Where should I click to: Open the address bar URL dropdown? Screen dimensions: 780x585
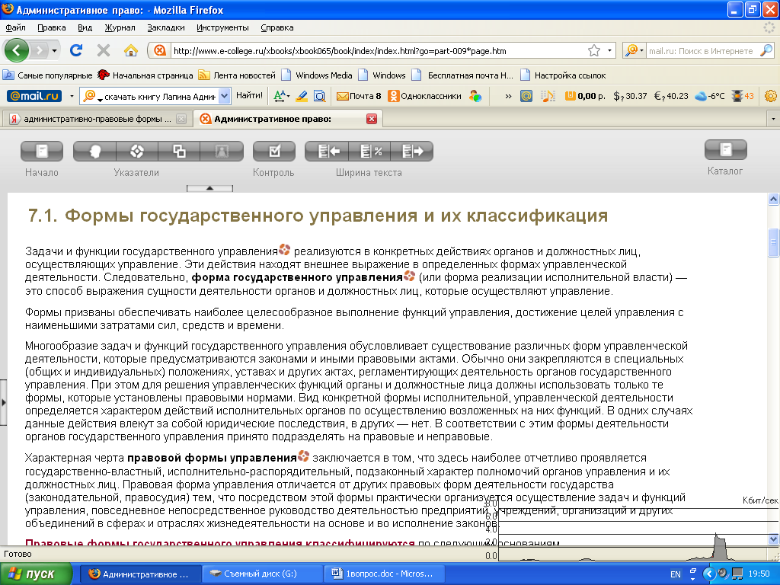(x=609, y=51)
